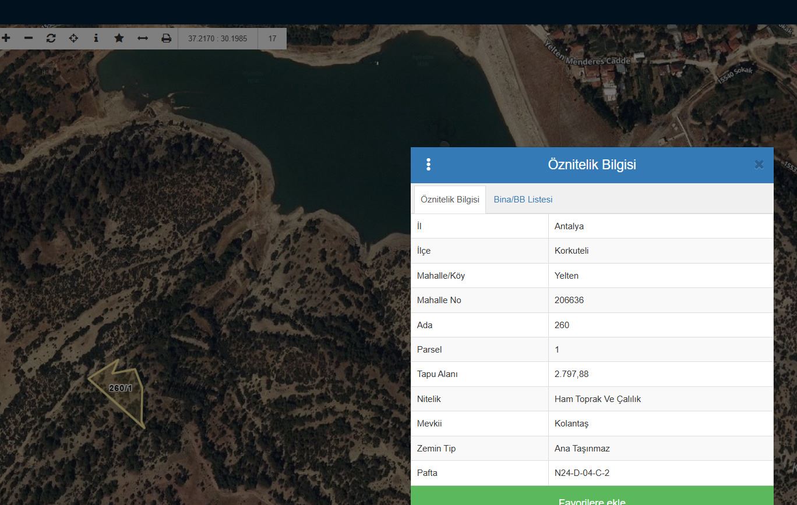Click the refresh map icon
Viewport: 797px width, 505px height.
[x=51, y=38]
